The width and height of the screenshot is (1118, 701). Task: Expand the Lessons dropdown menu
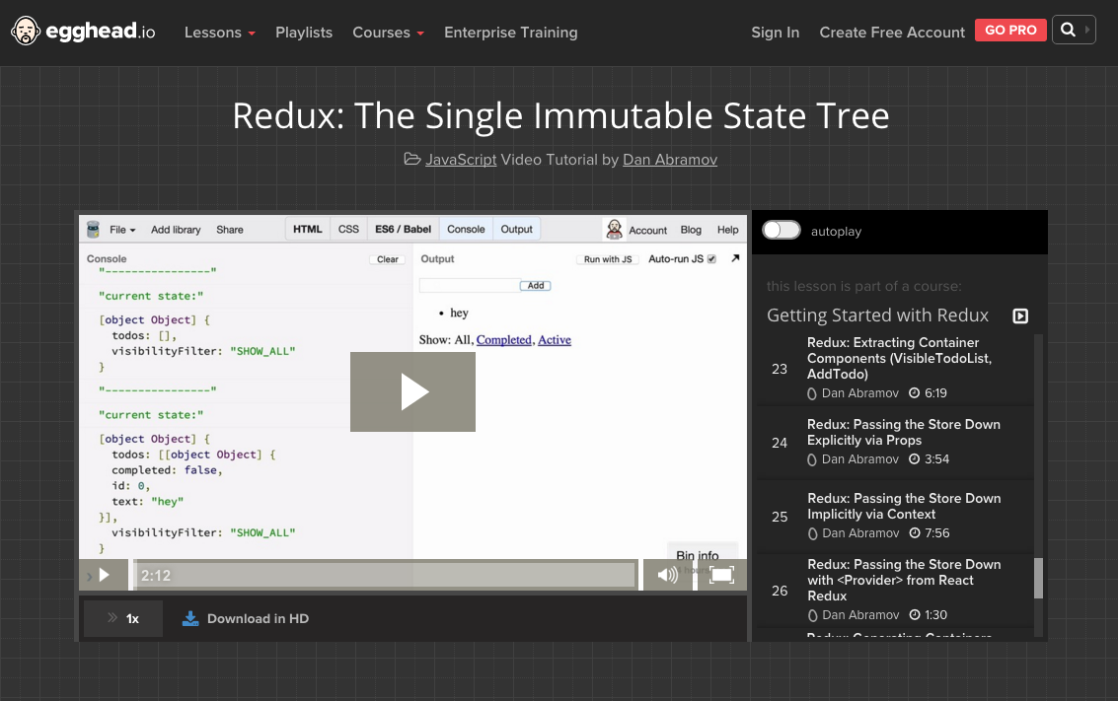(220, 33)
